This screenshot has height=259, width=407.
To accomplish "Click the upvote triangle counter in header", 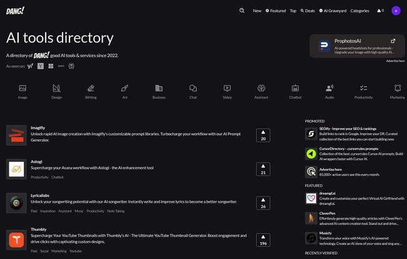I will click(x=380, y=11).
